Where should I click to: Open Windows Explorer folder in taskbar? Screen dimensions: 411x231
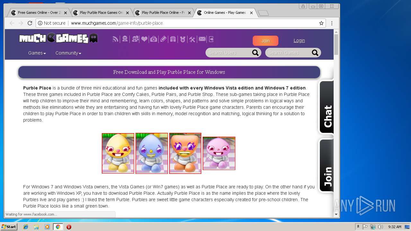click(x=36, y=227)
